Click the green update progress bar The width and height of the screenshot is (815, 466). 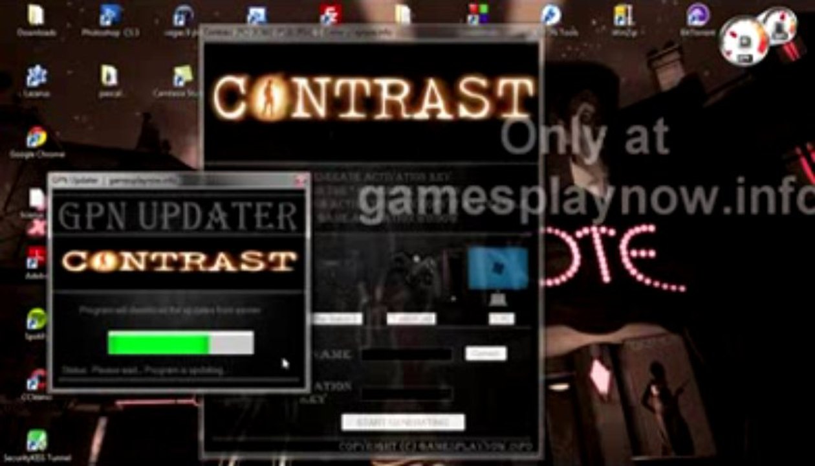click(x=180, y=343)
